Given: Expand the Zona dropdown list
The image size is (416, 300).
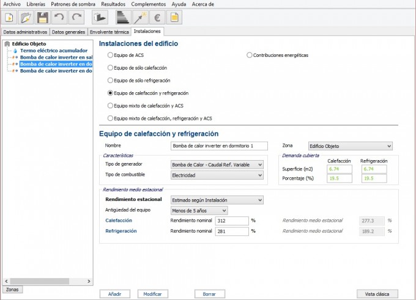Looking at the screenshot, I should pos(350,146).
